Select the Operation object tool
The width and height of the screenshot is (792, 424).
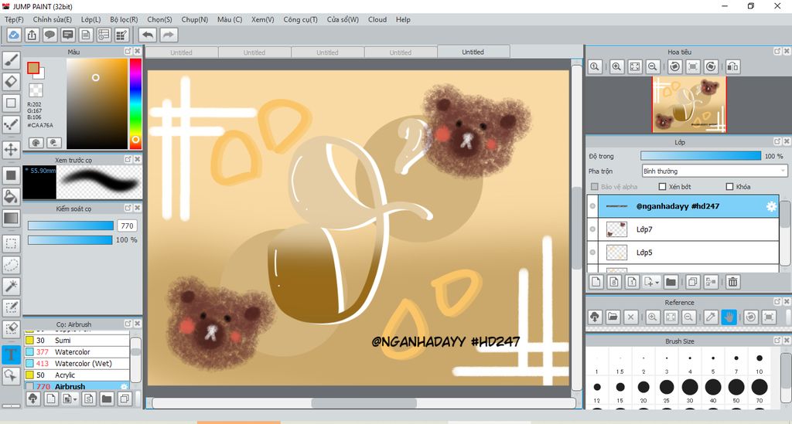coord(11,375)
